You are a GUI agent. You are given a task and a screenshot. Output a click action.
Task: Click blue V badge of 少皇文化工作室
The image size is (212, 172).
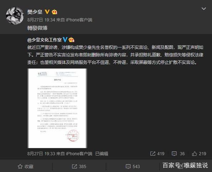[x=65, y=40]
